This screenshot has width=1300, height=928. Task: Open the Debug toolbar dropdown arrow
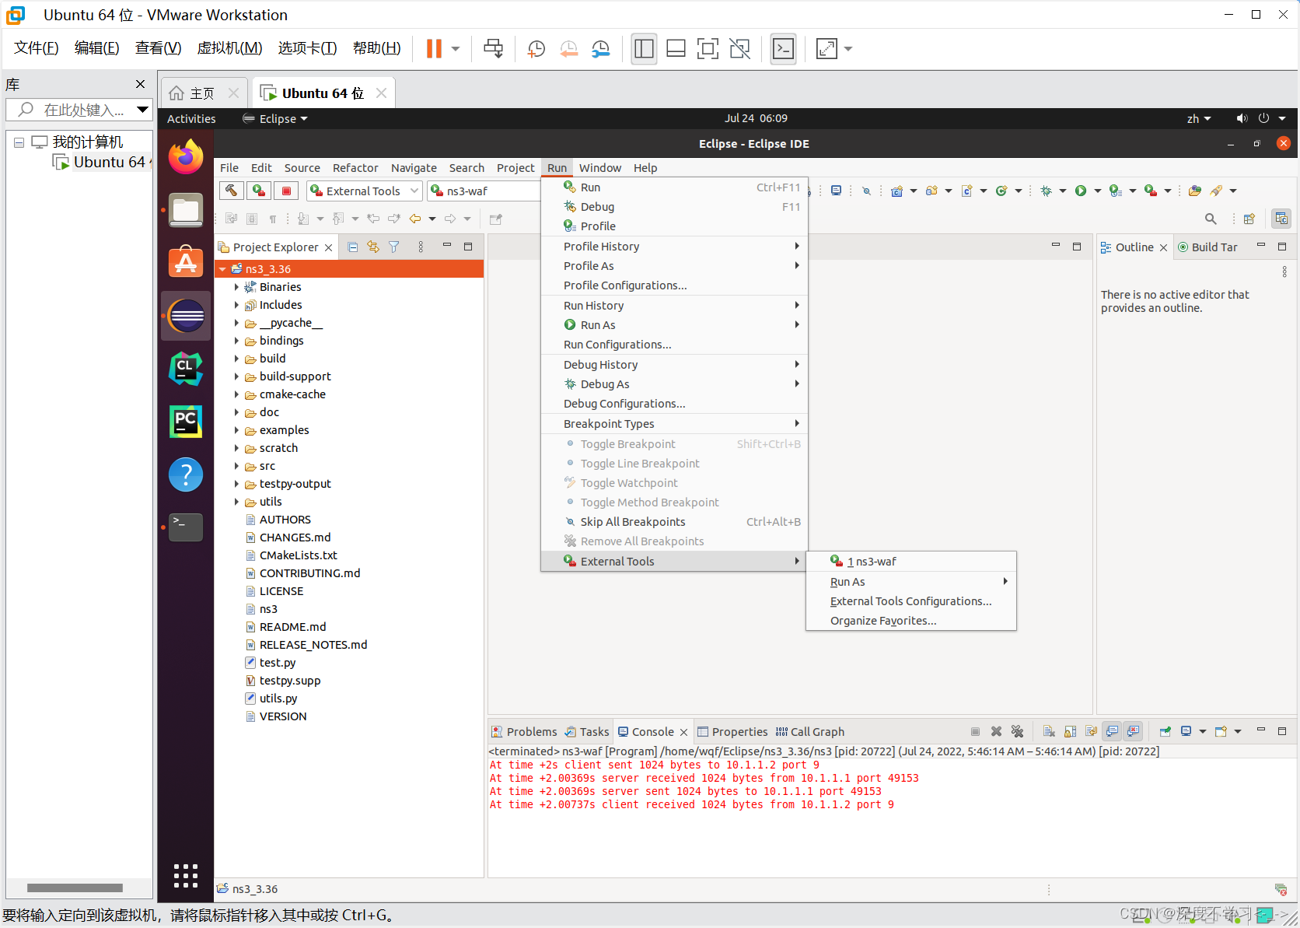point(1062,191)
